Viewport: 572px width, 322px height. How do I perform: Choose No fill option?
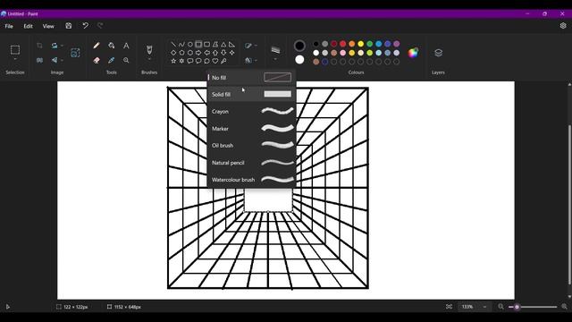coord(251,78)
